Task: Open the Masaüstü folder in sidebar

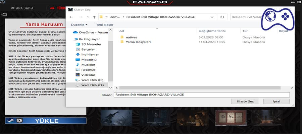Action: pos(89,59)
